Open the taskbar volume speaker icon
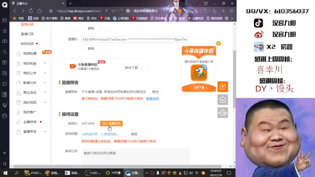The width and height of the screenshot is (315, 177). (191, 173)
